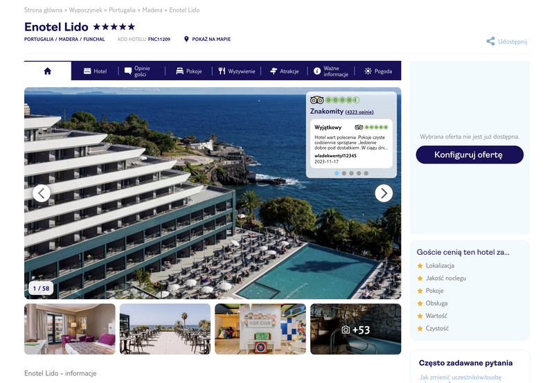Open gallery via camera +53 thumbnail
Viewport: 554px width, 383px height.
[355, 329]
